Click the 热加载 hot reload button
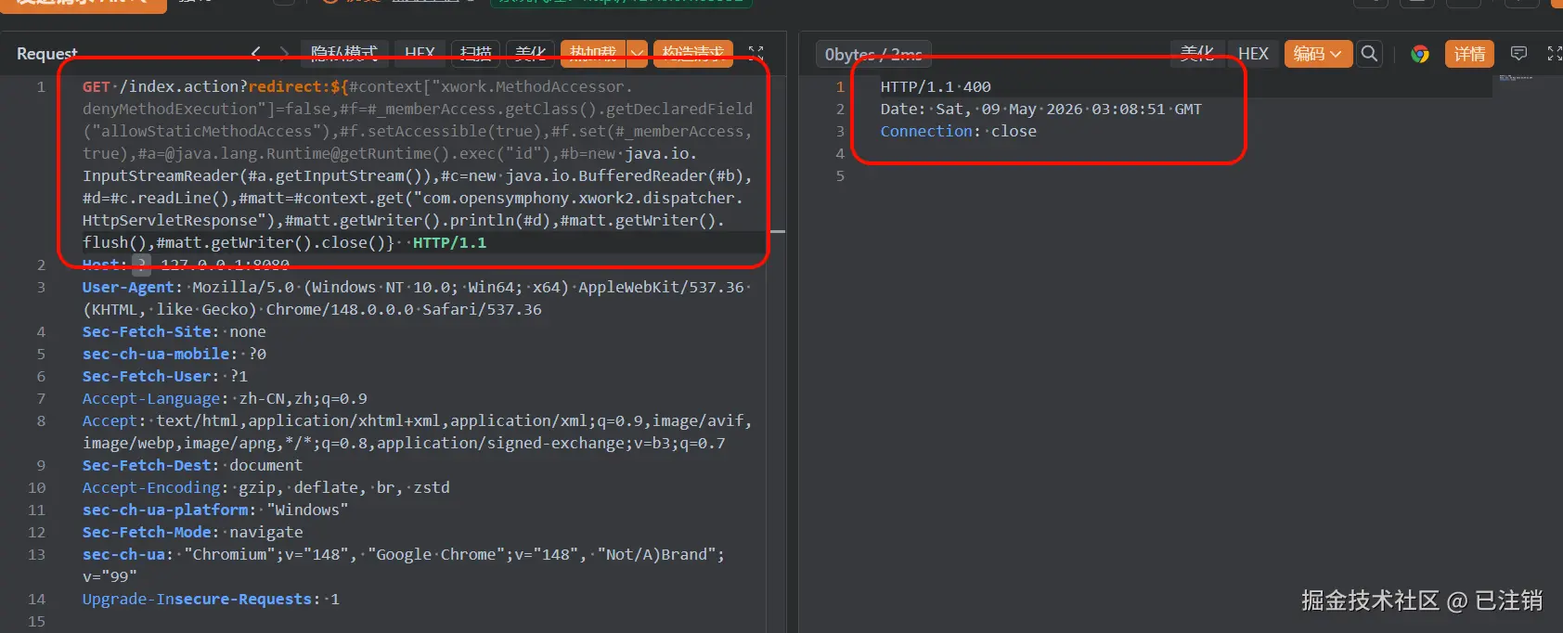This screenshot has width=1563, height=633. [x=593, y=53]
